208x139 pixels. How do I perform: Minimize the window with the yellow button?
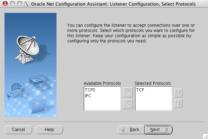pyautogui.click(x=11, y=4)
